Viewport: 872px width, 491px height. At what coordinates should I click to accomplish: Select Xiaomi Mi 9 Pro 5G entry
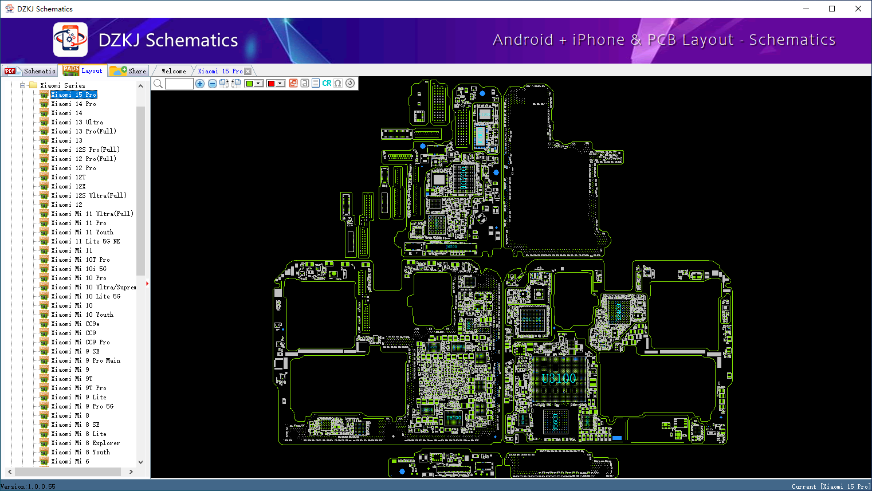[82, 406]
